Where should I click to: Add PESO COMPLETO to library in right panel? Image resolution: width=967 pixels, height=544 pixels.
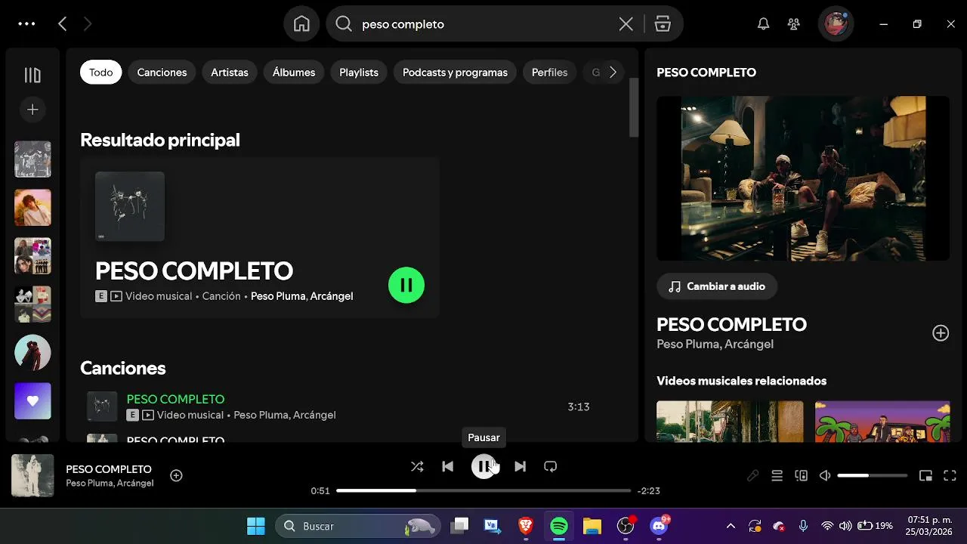941,333
